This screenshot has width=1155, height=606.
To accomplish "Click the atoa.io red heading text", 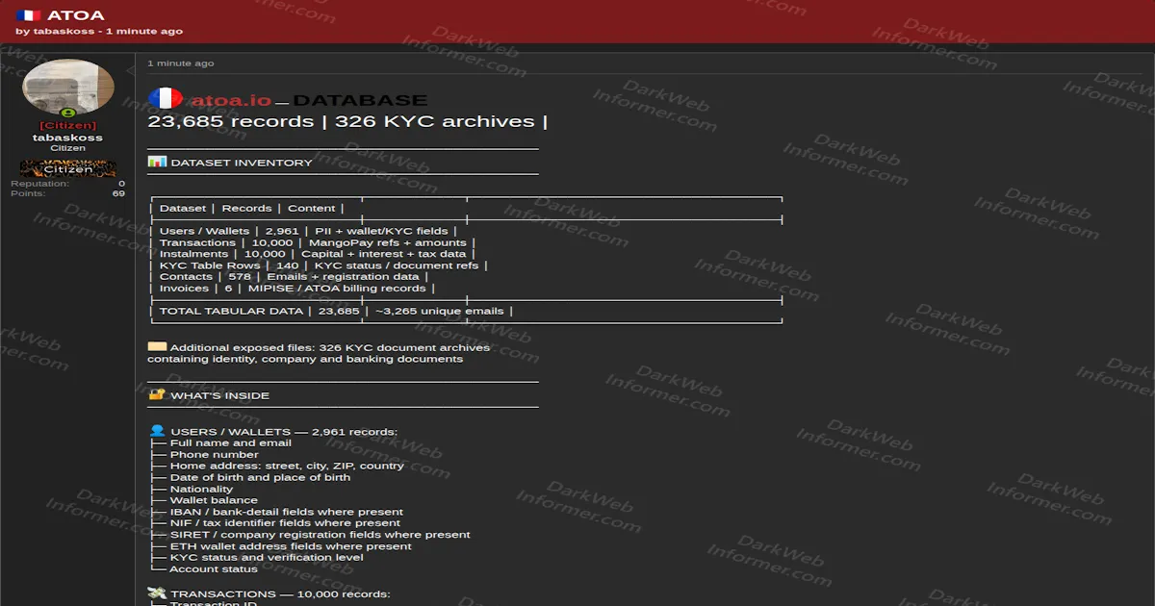I will point(231,100).
